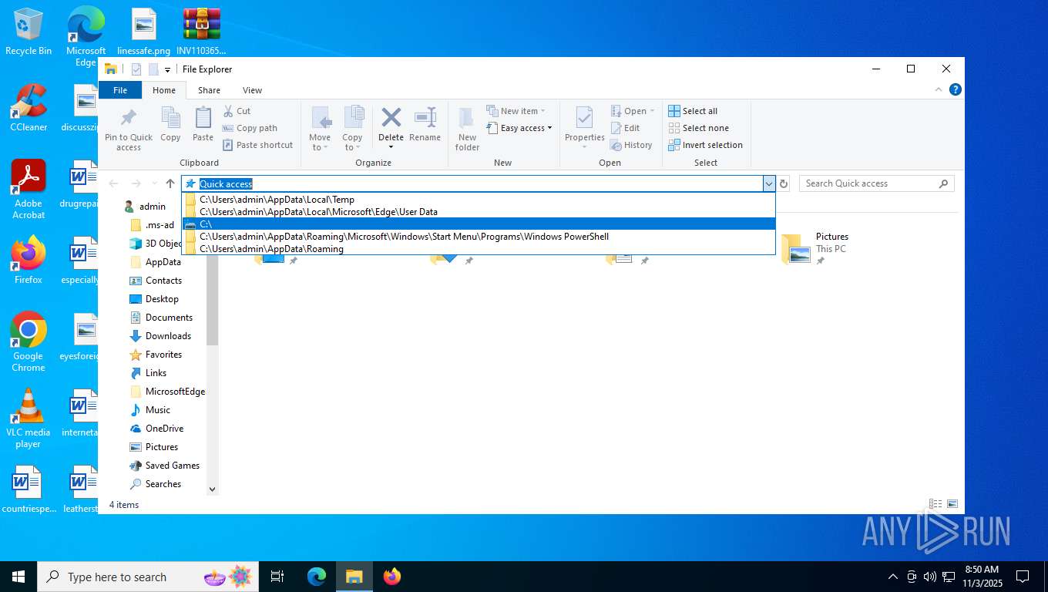Screen dimensions: 1048x592
Task: Click the address bar dropdown arrow
Action: point(768,183)
